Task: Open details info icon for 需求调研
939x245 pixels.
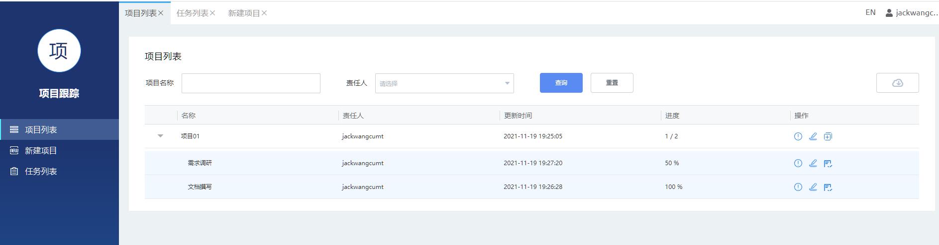Action: pyautogui.click(x=798, y=163)
